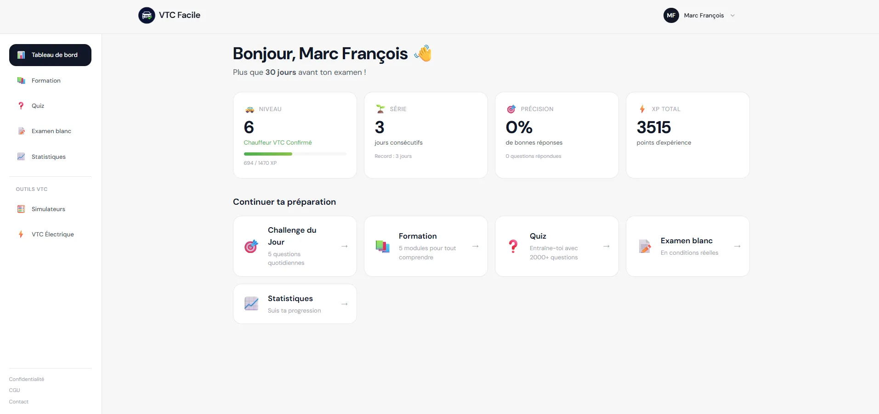Click the target icon on Challenge du Jour

[x=250, y=246]
